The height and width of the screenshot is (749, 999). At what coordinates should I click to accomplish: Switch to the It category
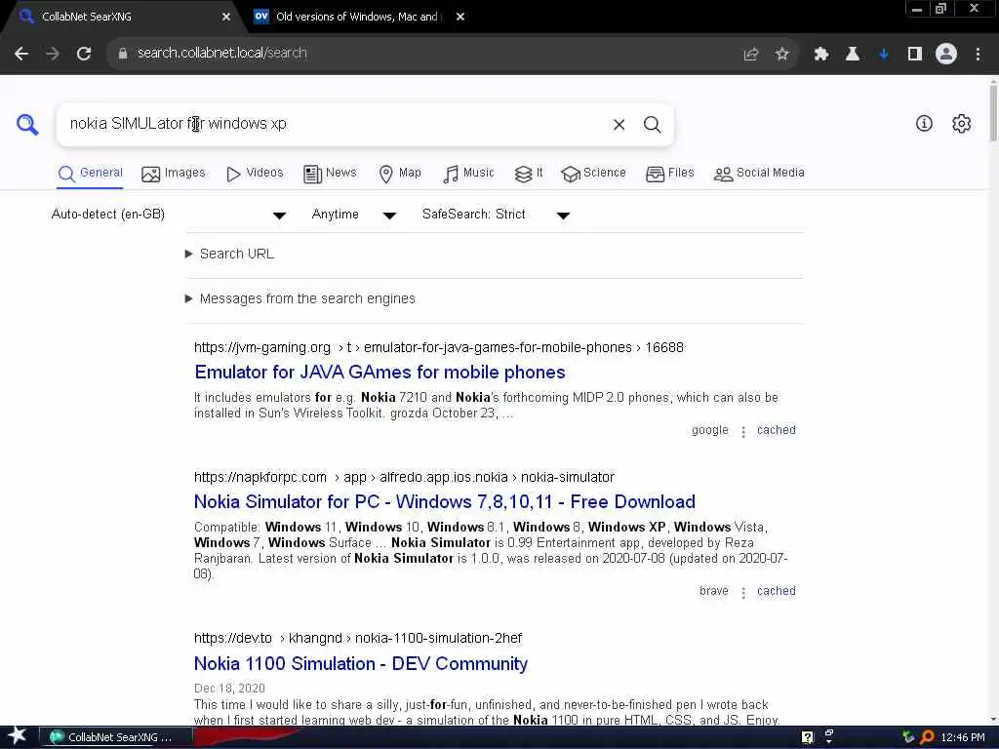pyautogui.click(x=529, y=174)
